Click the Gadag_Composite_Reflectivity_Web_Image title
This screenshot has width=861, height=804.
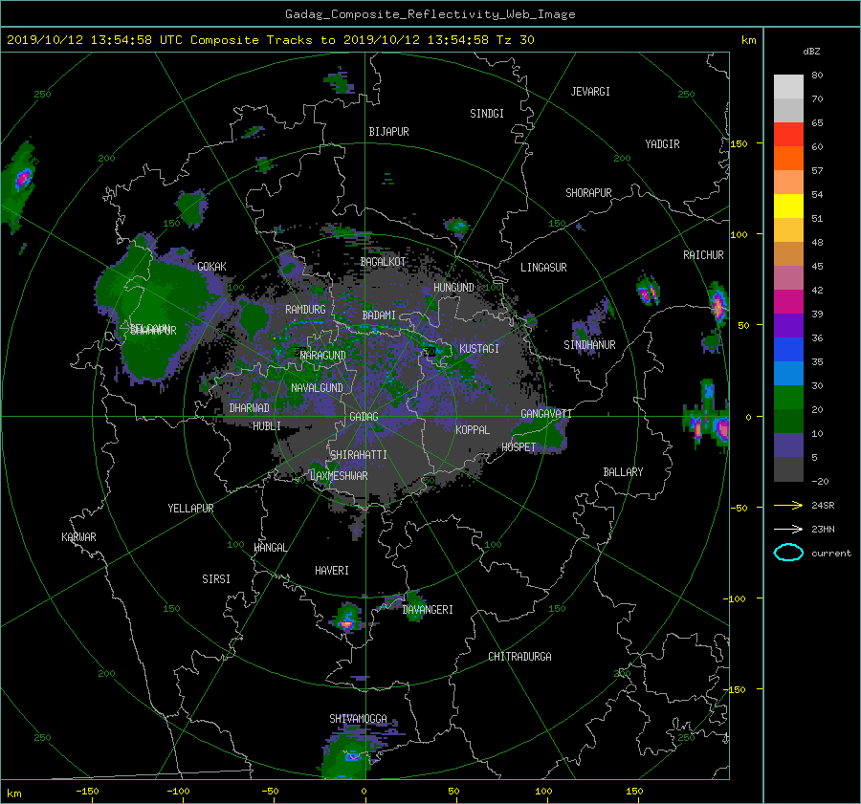[x=430, y=14]
